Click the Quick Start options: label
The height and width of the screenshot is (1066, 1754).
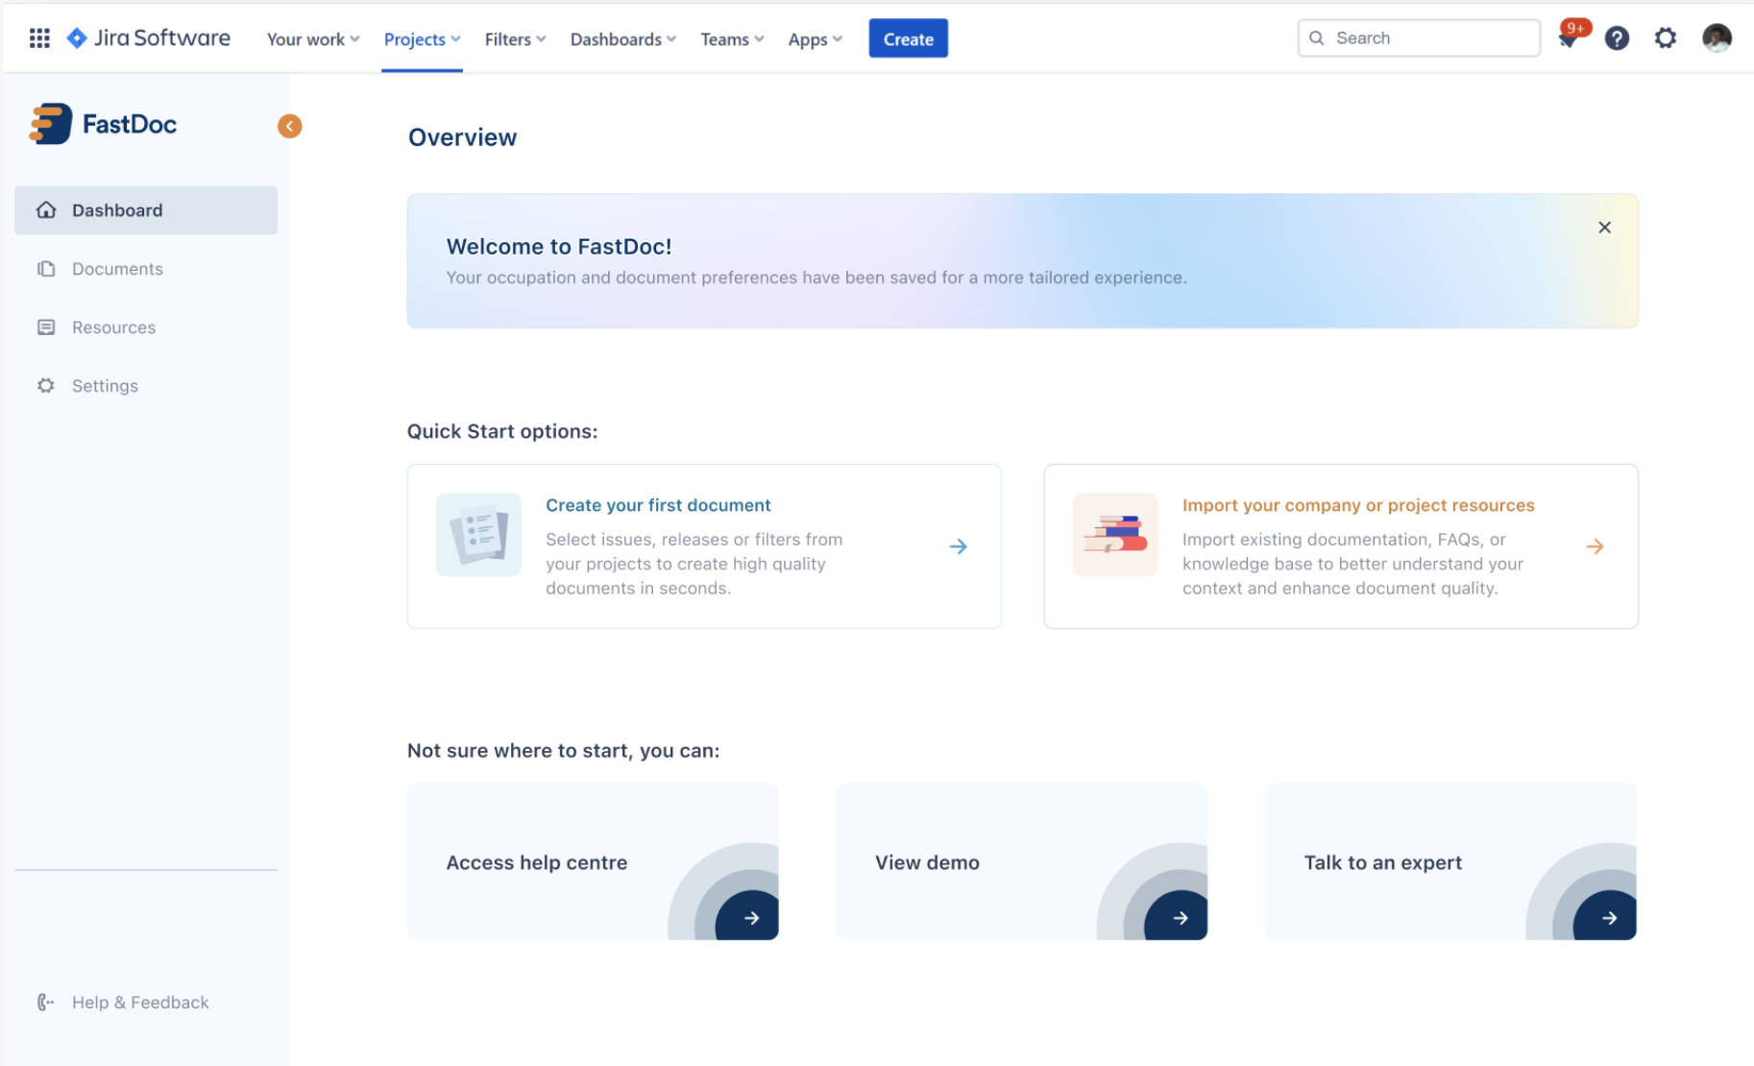(502, 431)
